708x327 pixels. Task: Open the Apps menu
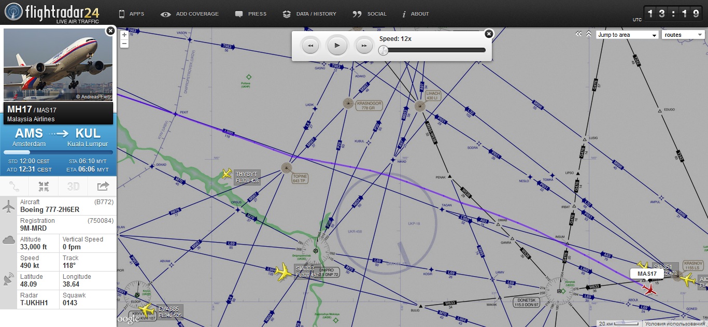(x=132, y=14)
